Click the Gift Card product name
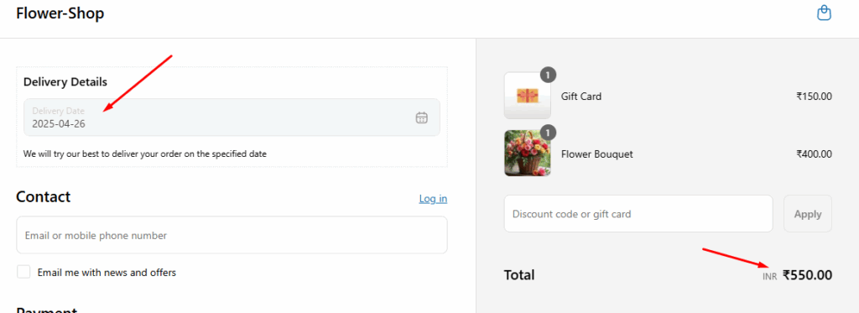 (x=581, y=97)
